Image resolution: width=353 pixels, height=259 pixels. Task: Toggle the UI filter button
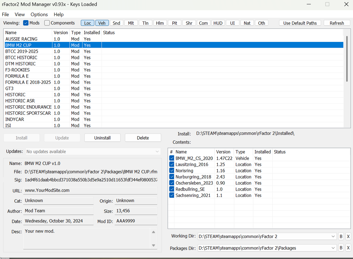(x=232, y=23)
